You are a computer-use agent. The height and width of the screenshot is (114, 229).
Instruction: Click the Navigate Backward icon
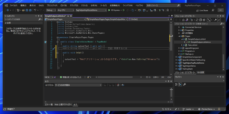click(x=8, y=10)
